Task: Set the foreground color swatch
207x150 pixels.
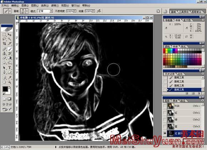Action: point(5,89)
